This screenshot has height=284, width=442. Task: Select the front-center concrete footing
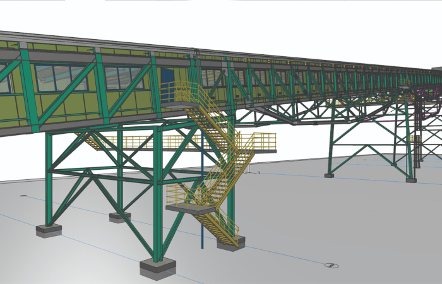(158, 268)
